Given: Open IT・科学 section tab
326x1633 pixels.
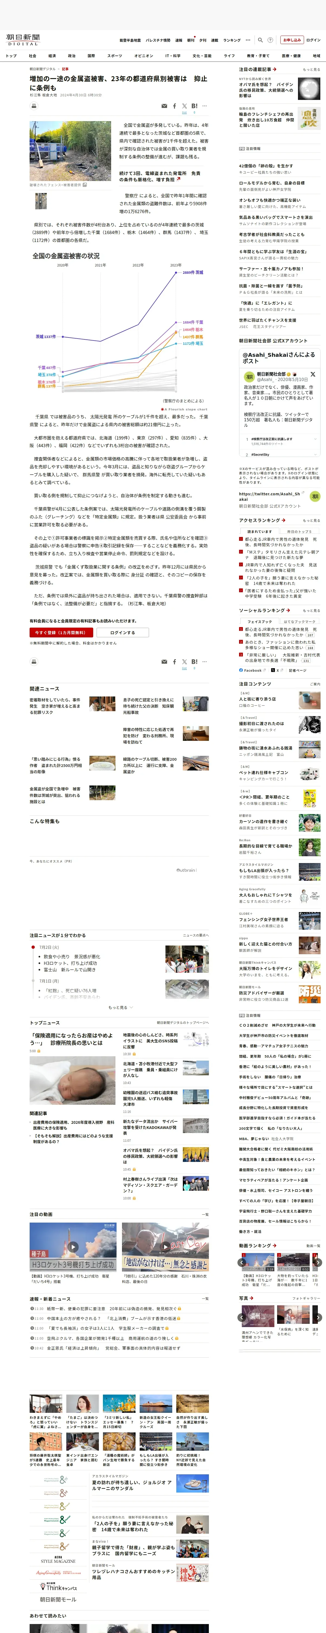Looking at the screenshot, I should tap(173, 56).
